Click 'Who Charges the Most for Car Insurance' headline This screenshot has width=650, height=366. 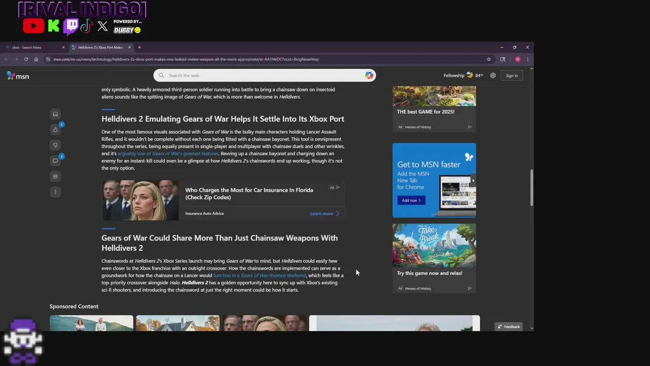point(249,194)
